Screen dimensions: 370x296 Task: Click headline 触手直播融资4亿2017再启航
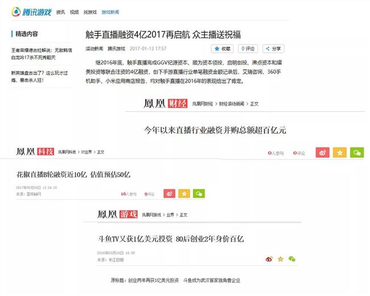(163, 35)
